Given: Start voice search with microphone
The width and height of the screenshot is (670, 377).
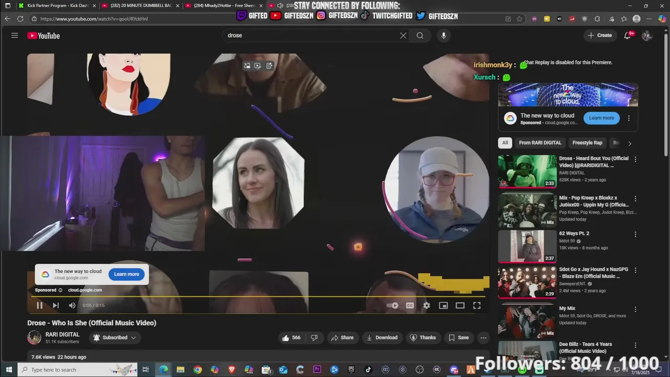Looking at the screenshot, I should coord(443,36).
